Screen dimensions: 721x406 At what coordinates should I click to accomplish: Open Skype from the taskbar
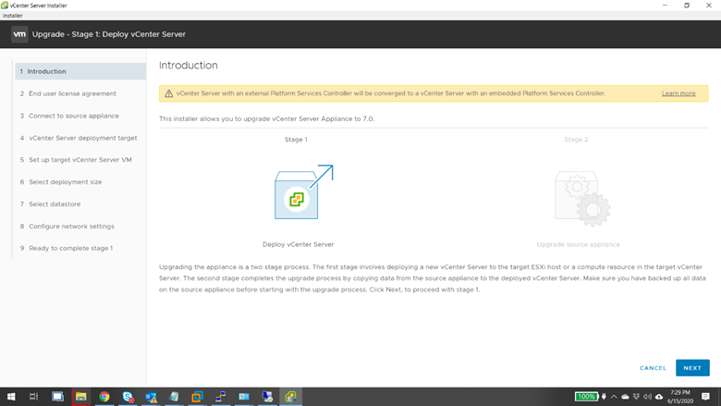click(x=128, y=397)
